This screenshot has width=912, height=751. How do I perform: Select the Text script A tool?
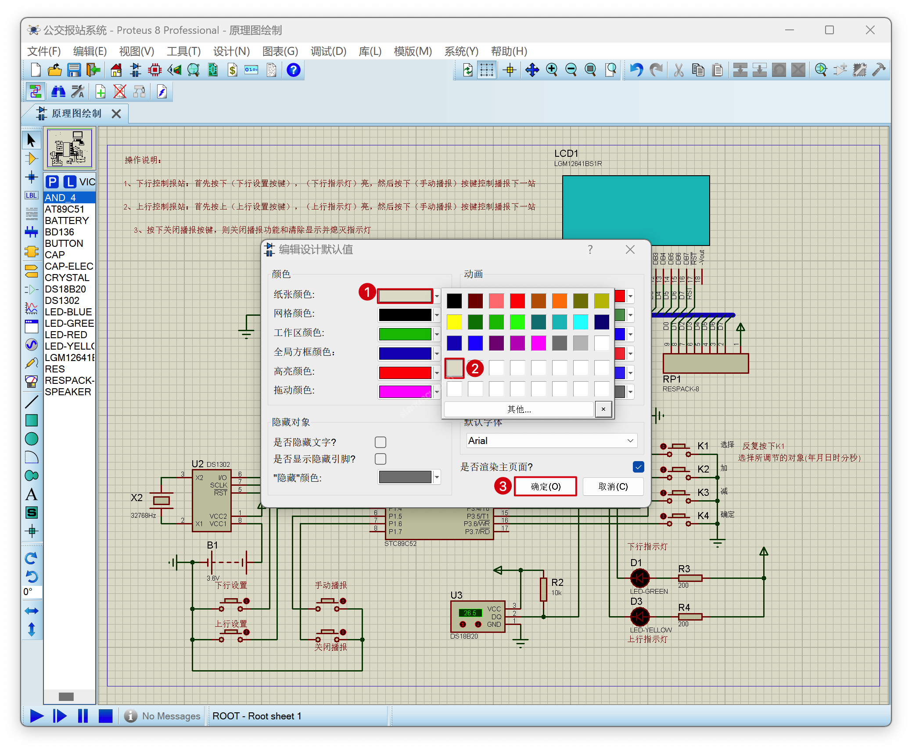(31, 495)
